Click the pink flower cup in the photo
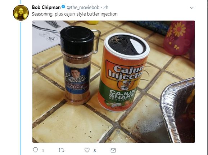 (179, 38)
